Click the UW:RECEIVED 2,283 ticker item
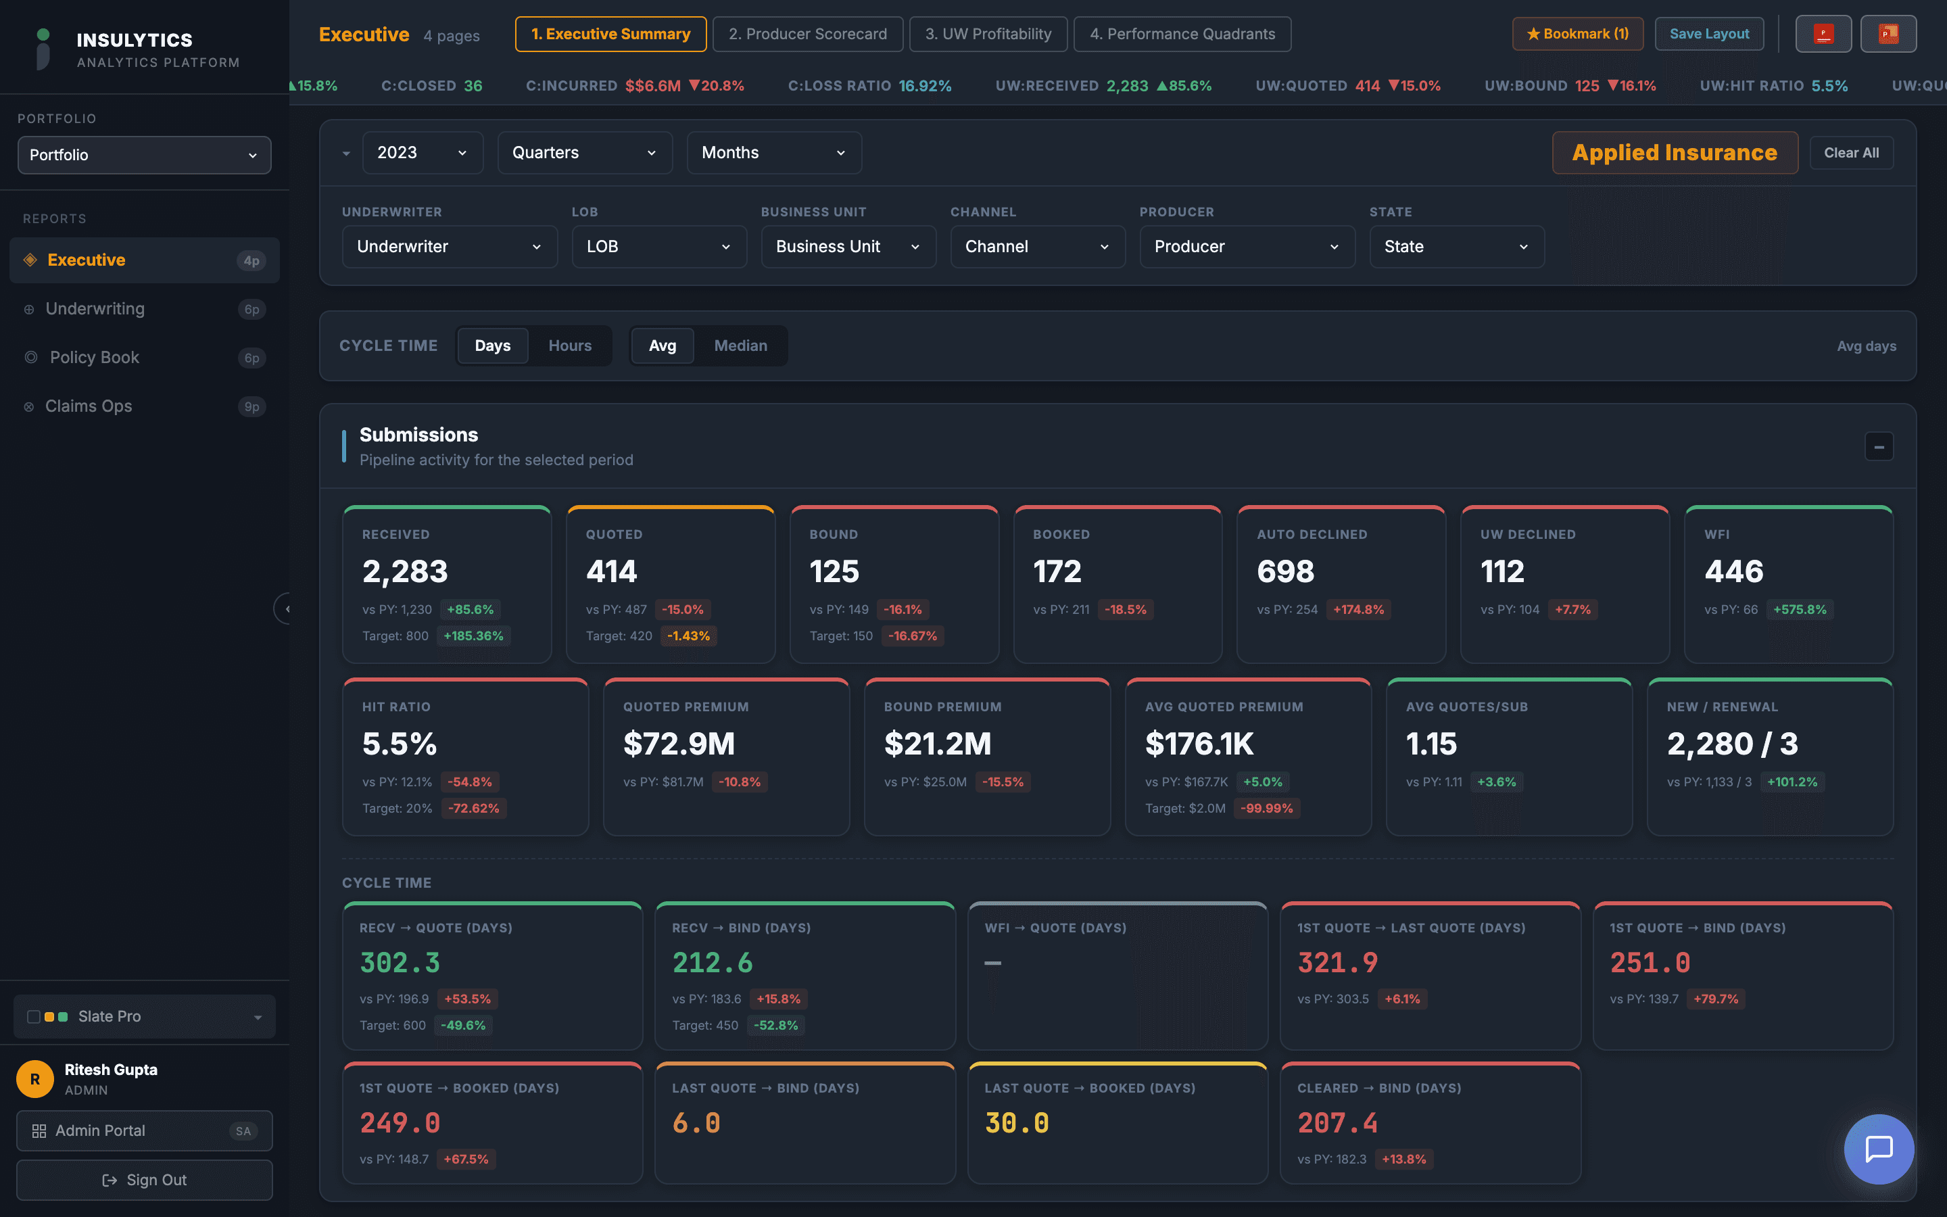 (1103, 85)
